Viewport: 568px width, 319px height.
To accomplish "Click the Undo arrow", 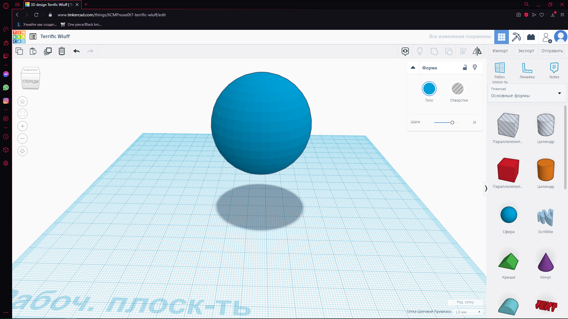I will pyautogui.click(x=77, y=51).
